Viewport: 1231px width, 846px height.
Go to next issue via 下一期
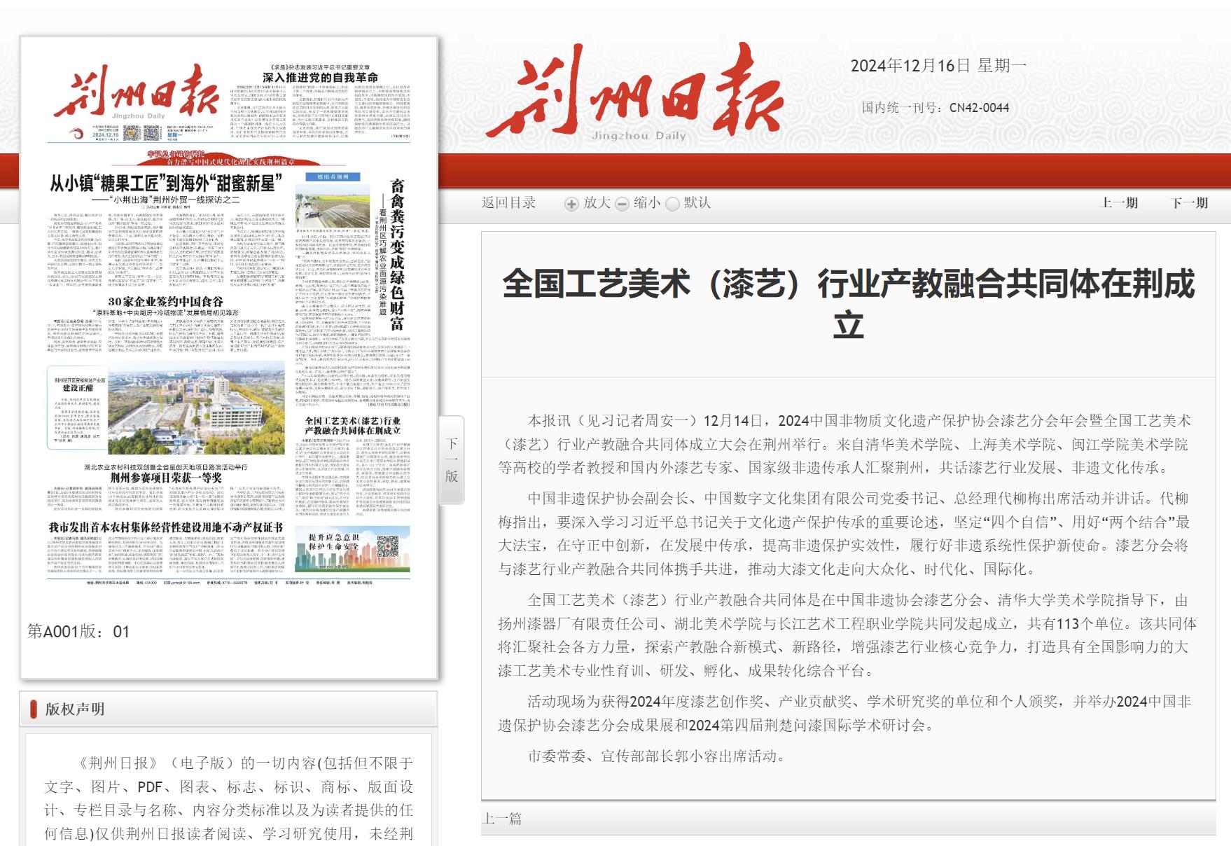point(1190,203)
